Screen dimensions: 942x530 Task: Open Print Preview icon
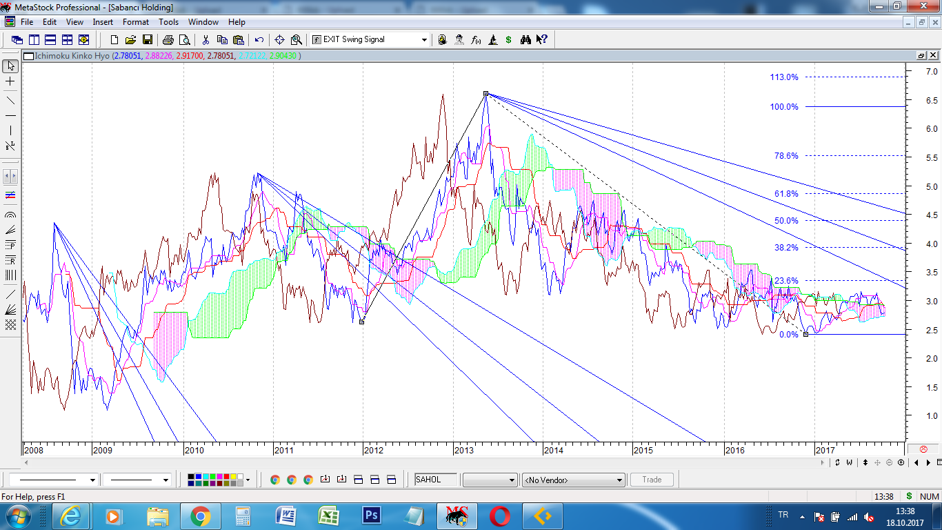pyautogui.click(x=185, y=40)
